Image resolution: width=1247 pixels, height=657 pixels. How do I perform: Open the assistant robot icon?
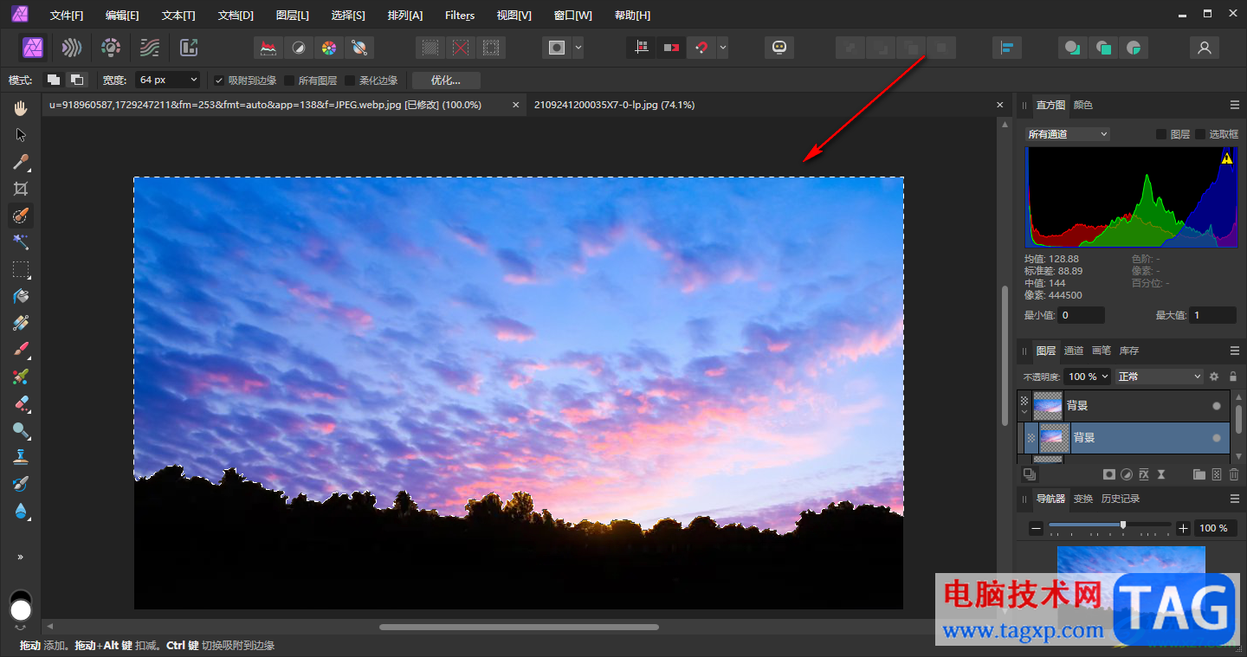[x=779, y=48]
